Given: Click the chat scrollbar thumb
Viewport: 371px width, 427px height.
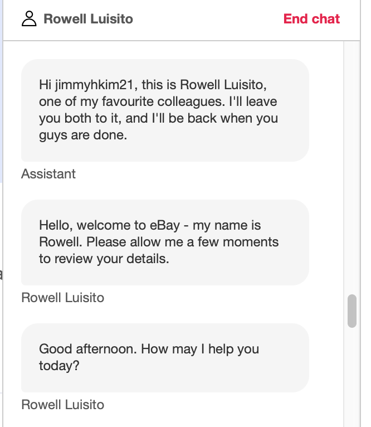Looking at the screenshot, I should pyautogui.click(x=352, y=310).
